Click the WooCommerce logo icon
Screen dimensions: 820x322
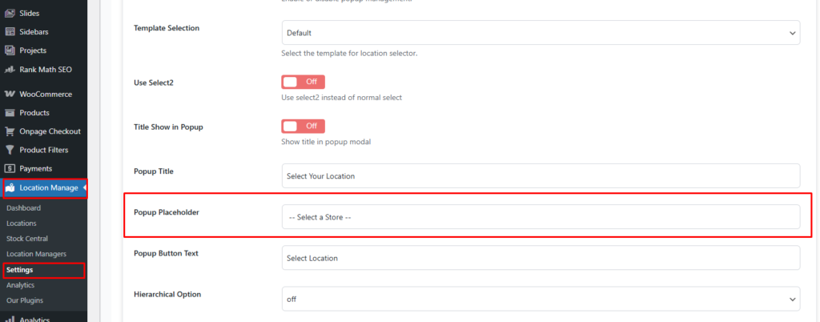[10, 95]
